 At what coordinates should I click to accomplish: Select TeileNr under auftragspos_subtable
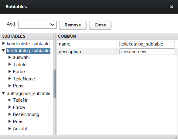coord(20,100)
